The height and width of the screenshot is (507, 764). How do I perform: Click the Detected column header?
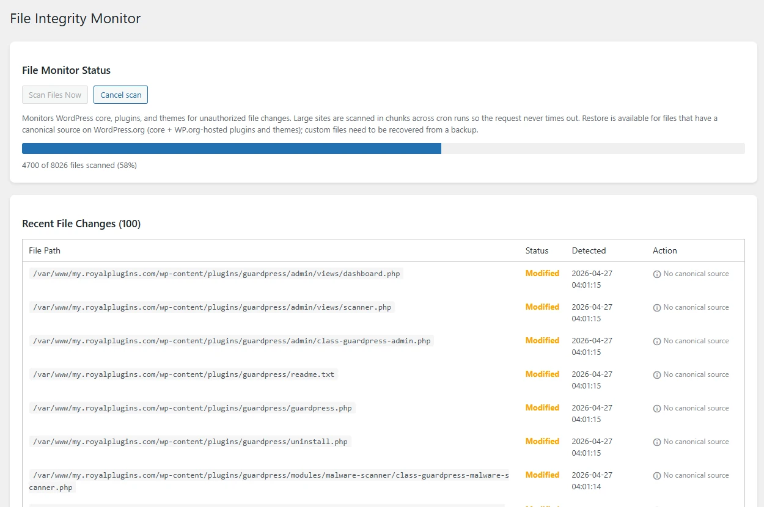[x=589, y=250]
